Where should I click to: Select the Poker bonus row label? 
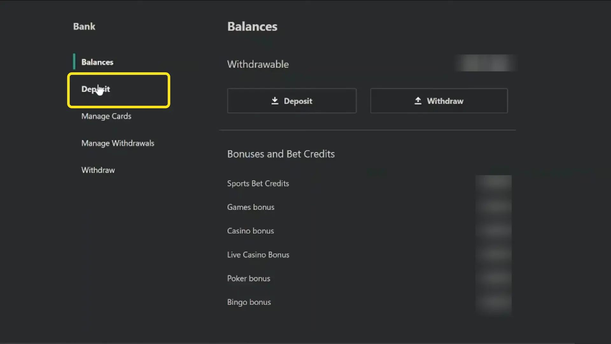coord(249,278)
